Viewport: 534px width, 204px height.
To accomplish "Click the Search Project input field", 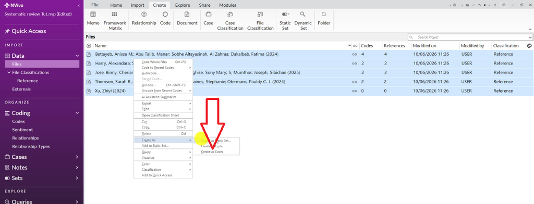I will pyautogui.click(x=470, y=37).
